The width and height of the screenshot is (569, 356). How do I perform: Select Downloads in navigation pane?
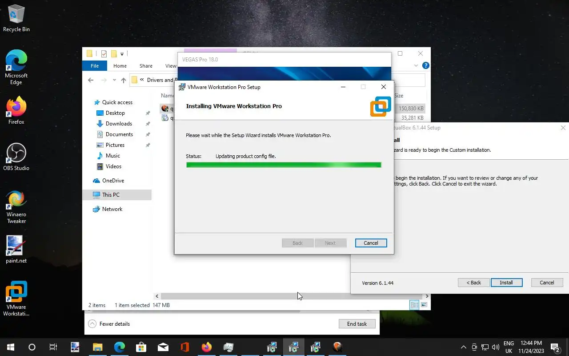(x=119, y=124)
